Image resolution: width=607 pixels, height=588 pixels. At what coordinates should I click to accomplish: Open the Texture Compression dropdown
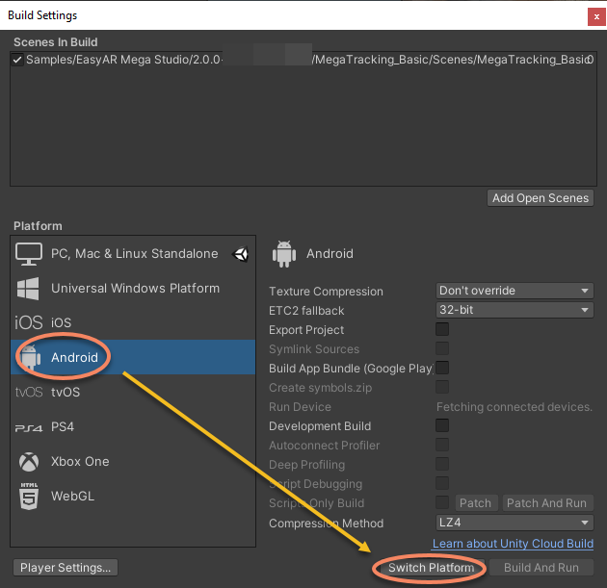point(514,291)
